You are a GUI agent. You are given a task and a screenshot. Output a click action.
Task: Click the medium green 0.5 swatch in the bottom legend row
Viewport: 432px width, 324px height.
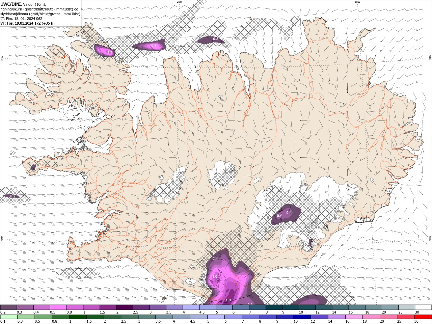[x=43, y=317]
